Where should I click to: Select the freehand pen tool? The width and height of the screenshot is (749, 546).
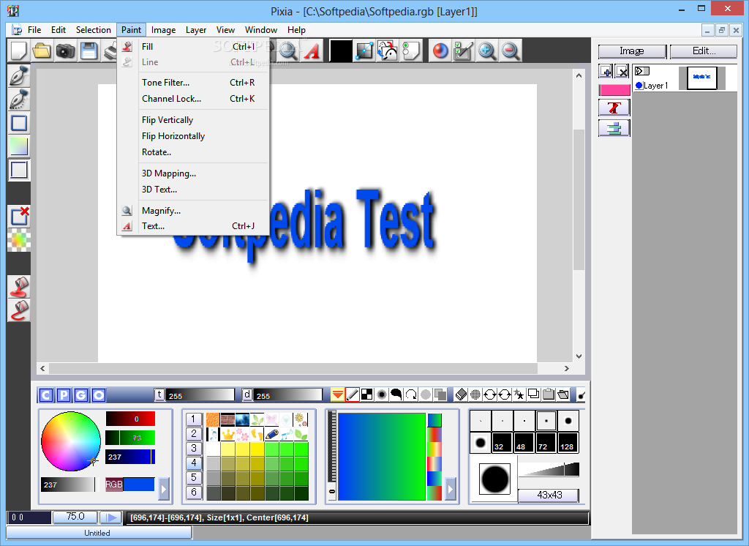(19, 76)
